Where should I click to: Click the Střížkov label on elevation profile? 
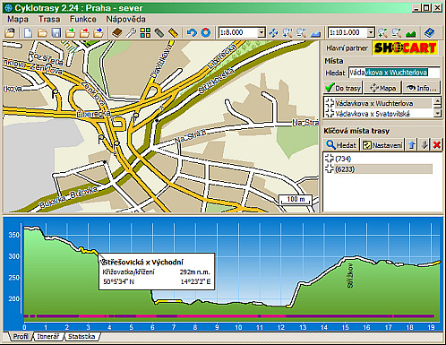click(350, 276)
